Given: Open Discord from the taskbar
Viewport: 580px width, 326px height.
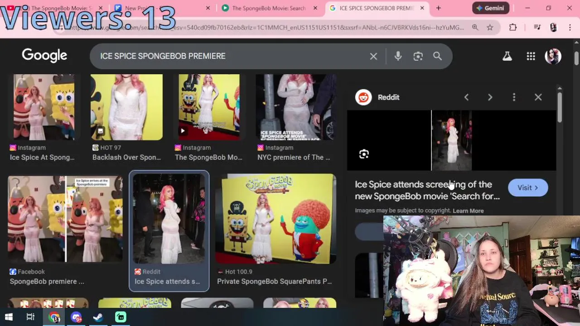Looking at the screenshot, I should [76, 317].
